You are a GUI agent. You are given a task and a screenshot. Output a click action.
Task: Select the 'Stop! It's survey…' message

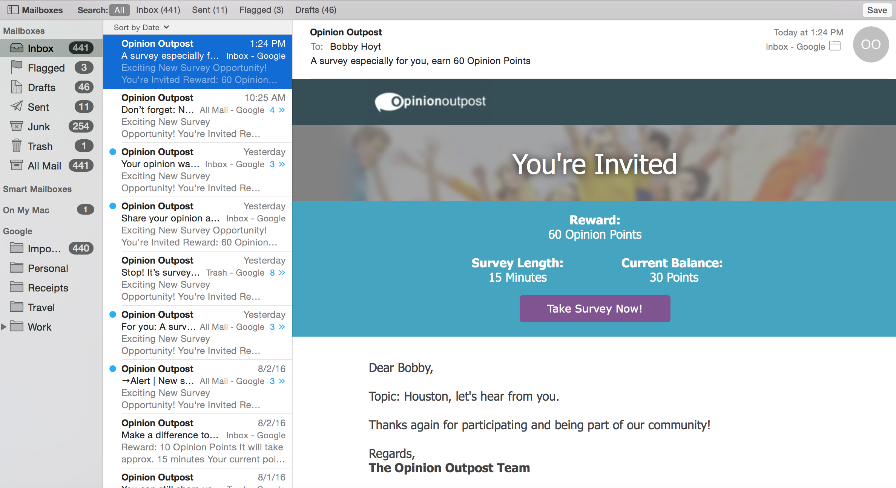(198, 278)
